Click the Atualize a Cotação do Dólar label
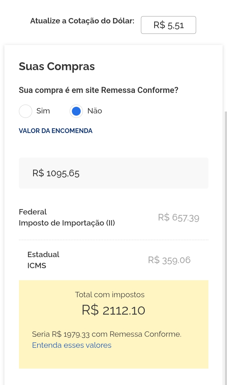Viewport: 227px width, 385px height. [82, 21]
